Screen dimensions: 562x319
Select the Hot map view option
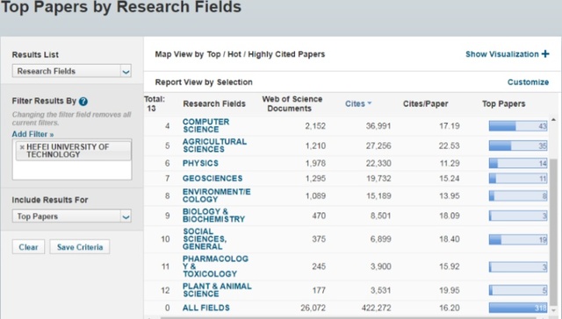pos(234,54)
